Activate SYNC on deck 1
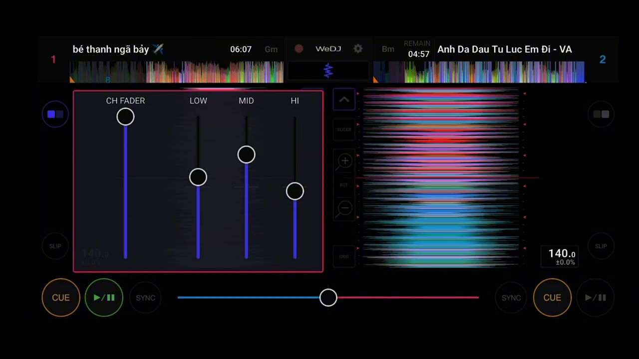 pyautogui.click(x=146, y=298)
